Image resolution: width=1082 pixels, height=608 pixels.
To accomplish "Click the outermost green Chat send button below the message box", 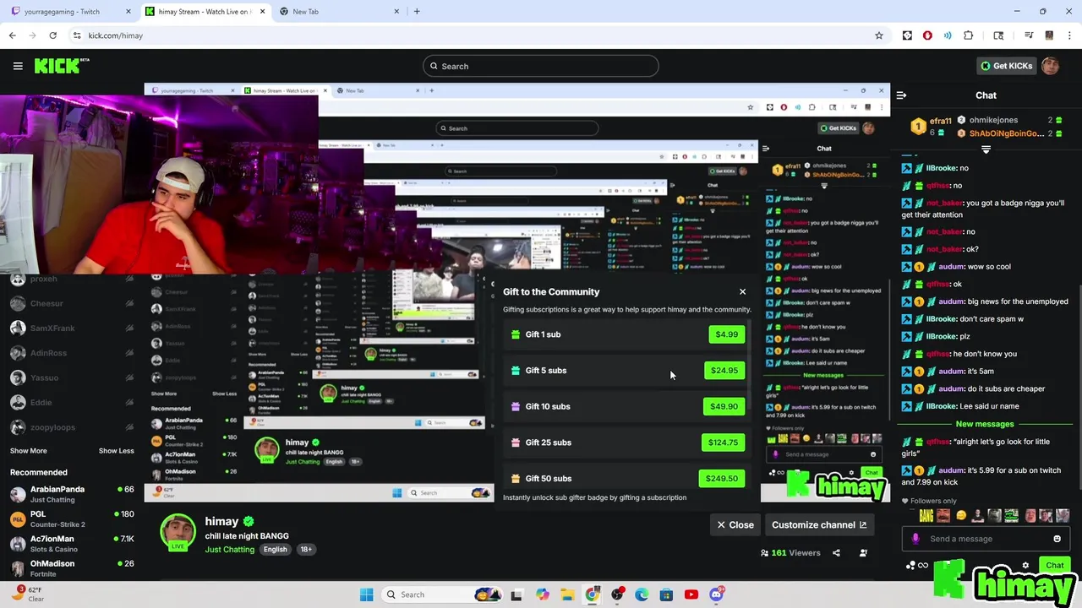I will [1054, 566].
